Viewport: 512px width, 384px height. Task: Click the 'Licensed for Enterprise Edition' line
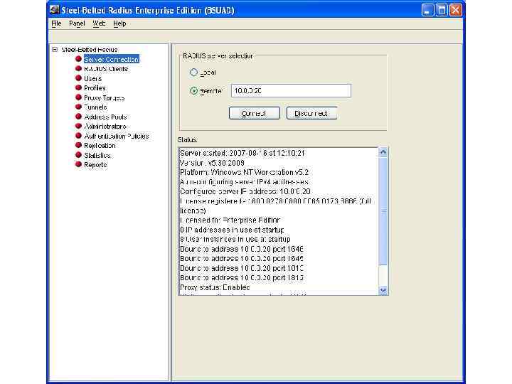coord(230,220)
